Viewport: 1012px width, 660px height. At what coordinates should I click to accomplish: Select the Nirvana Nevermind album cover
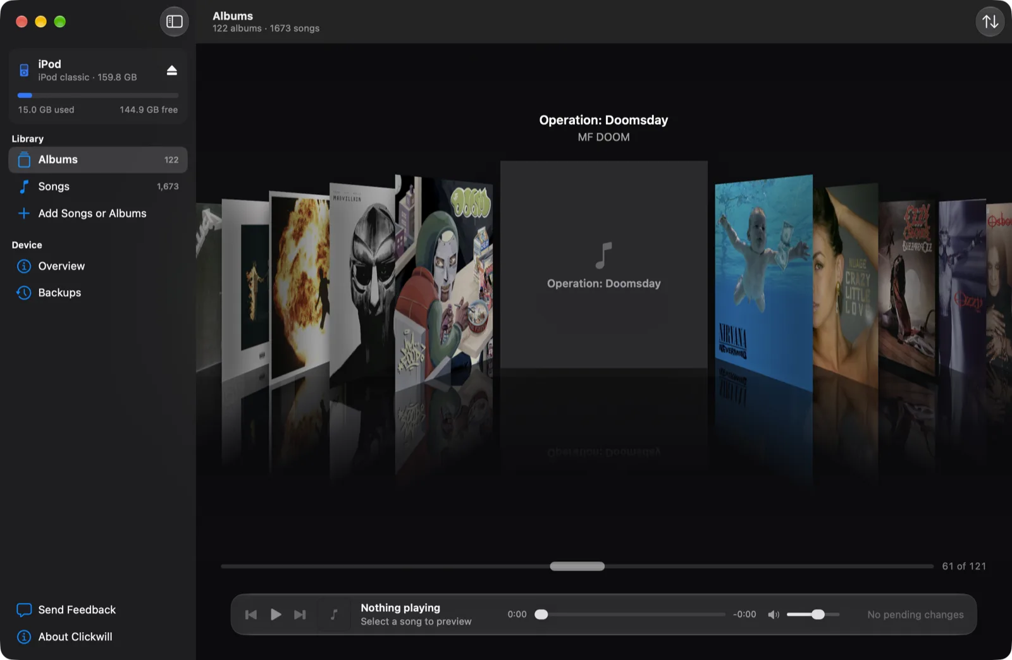[x=763, y=283]
